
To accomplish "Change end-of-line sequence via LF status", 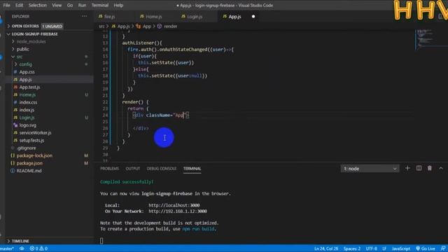I will pos(384,248).
